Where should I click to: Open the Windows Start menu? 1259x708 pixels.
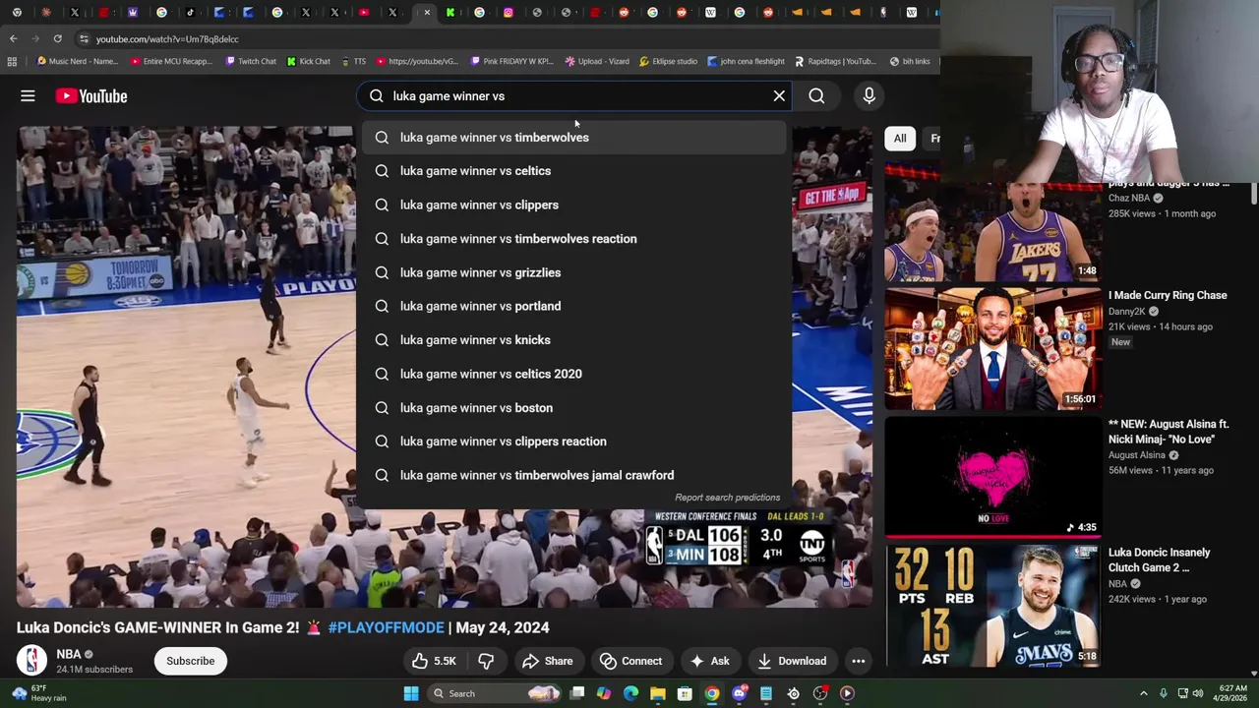411,693
